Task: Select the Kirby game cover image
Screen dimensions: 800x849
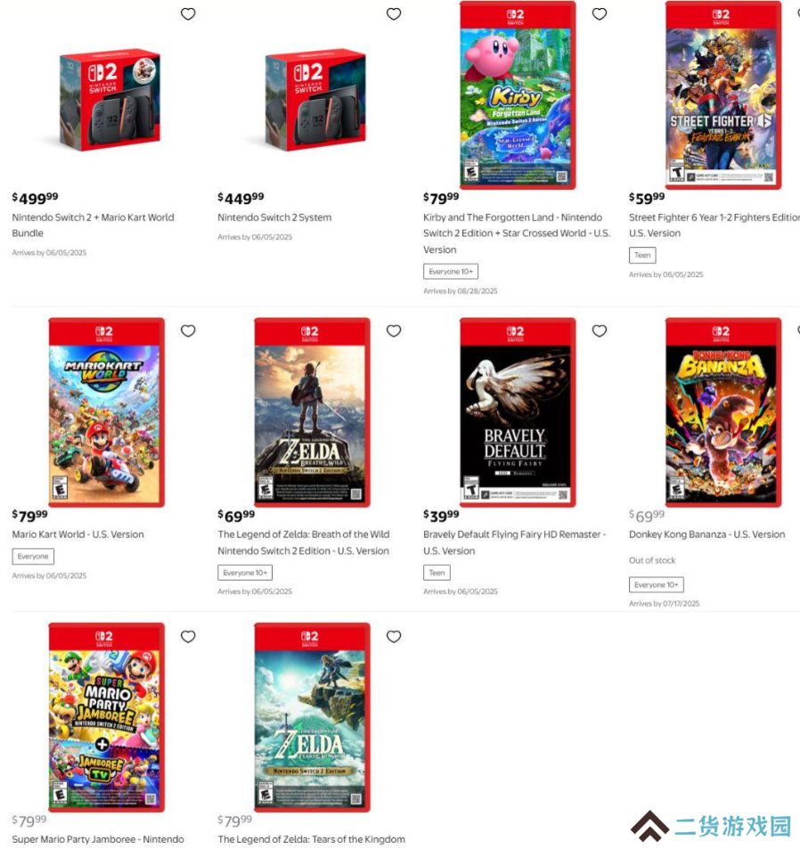Action: [518, 95]
